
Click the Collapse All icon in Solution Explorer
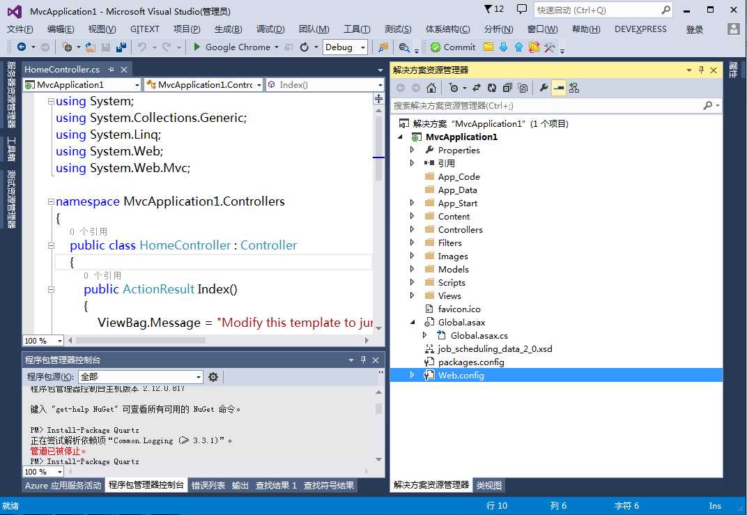coord(507,88)
